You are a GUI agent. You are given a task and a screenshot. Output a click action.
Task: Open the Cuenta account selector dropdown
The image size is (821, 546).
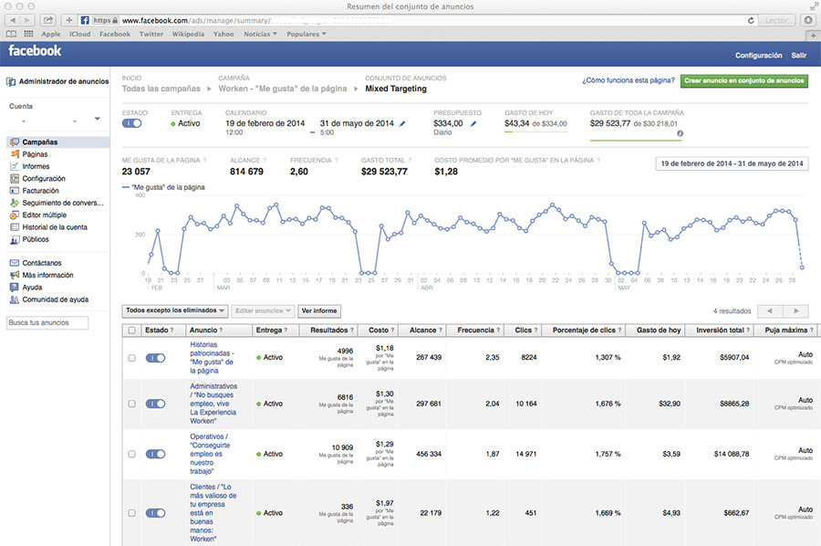tap(98, 120)
